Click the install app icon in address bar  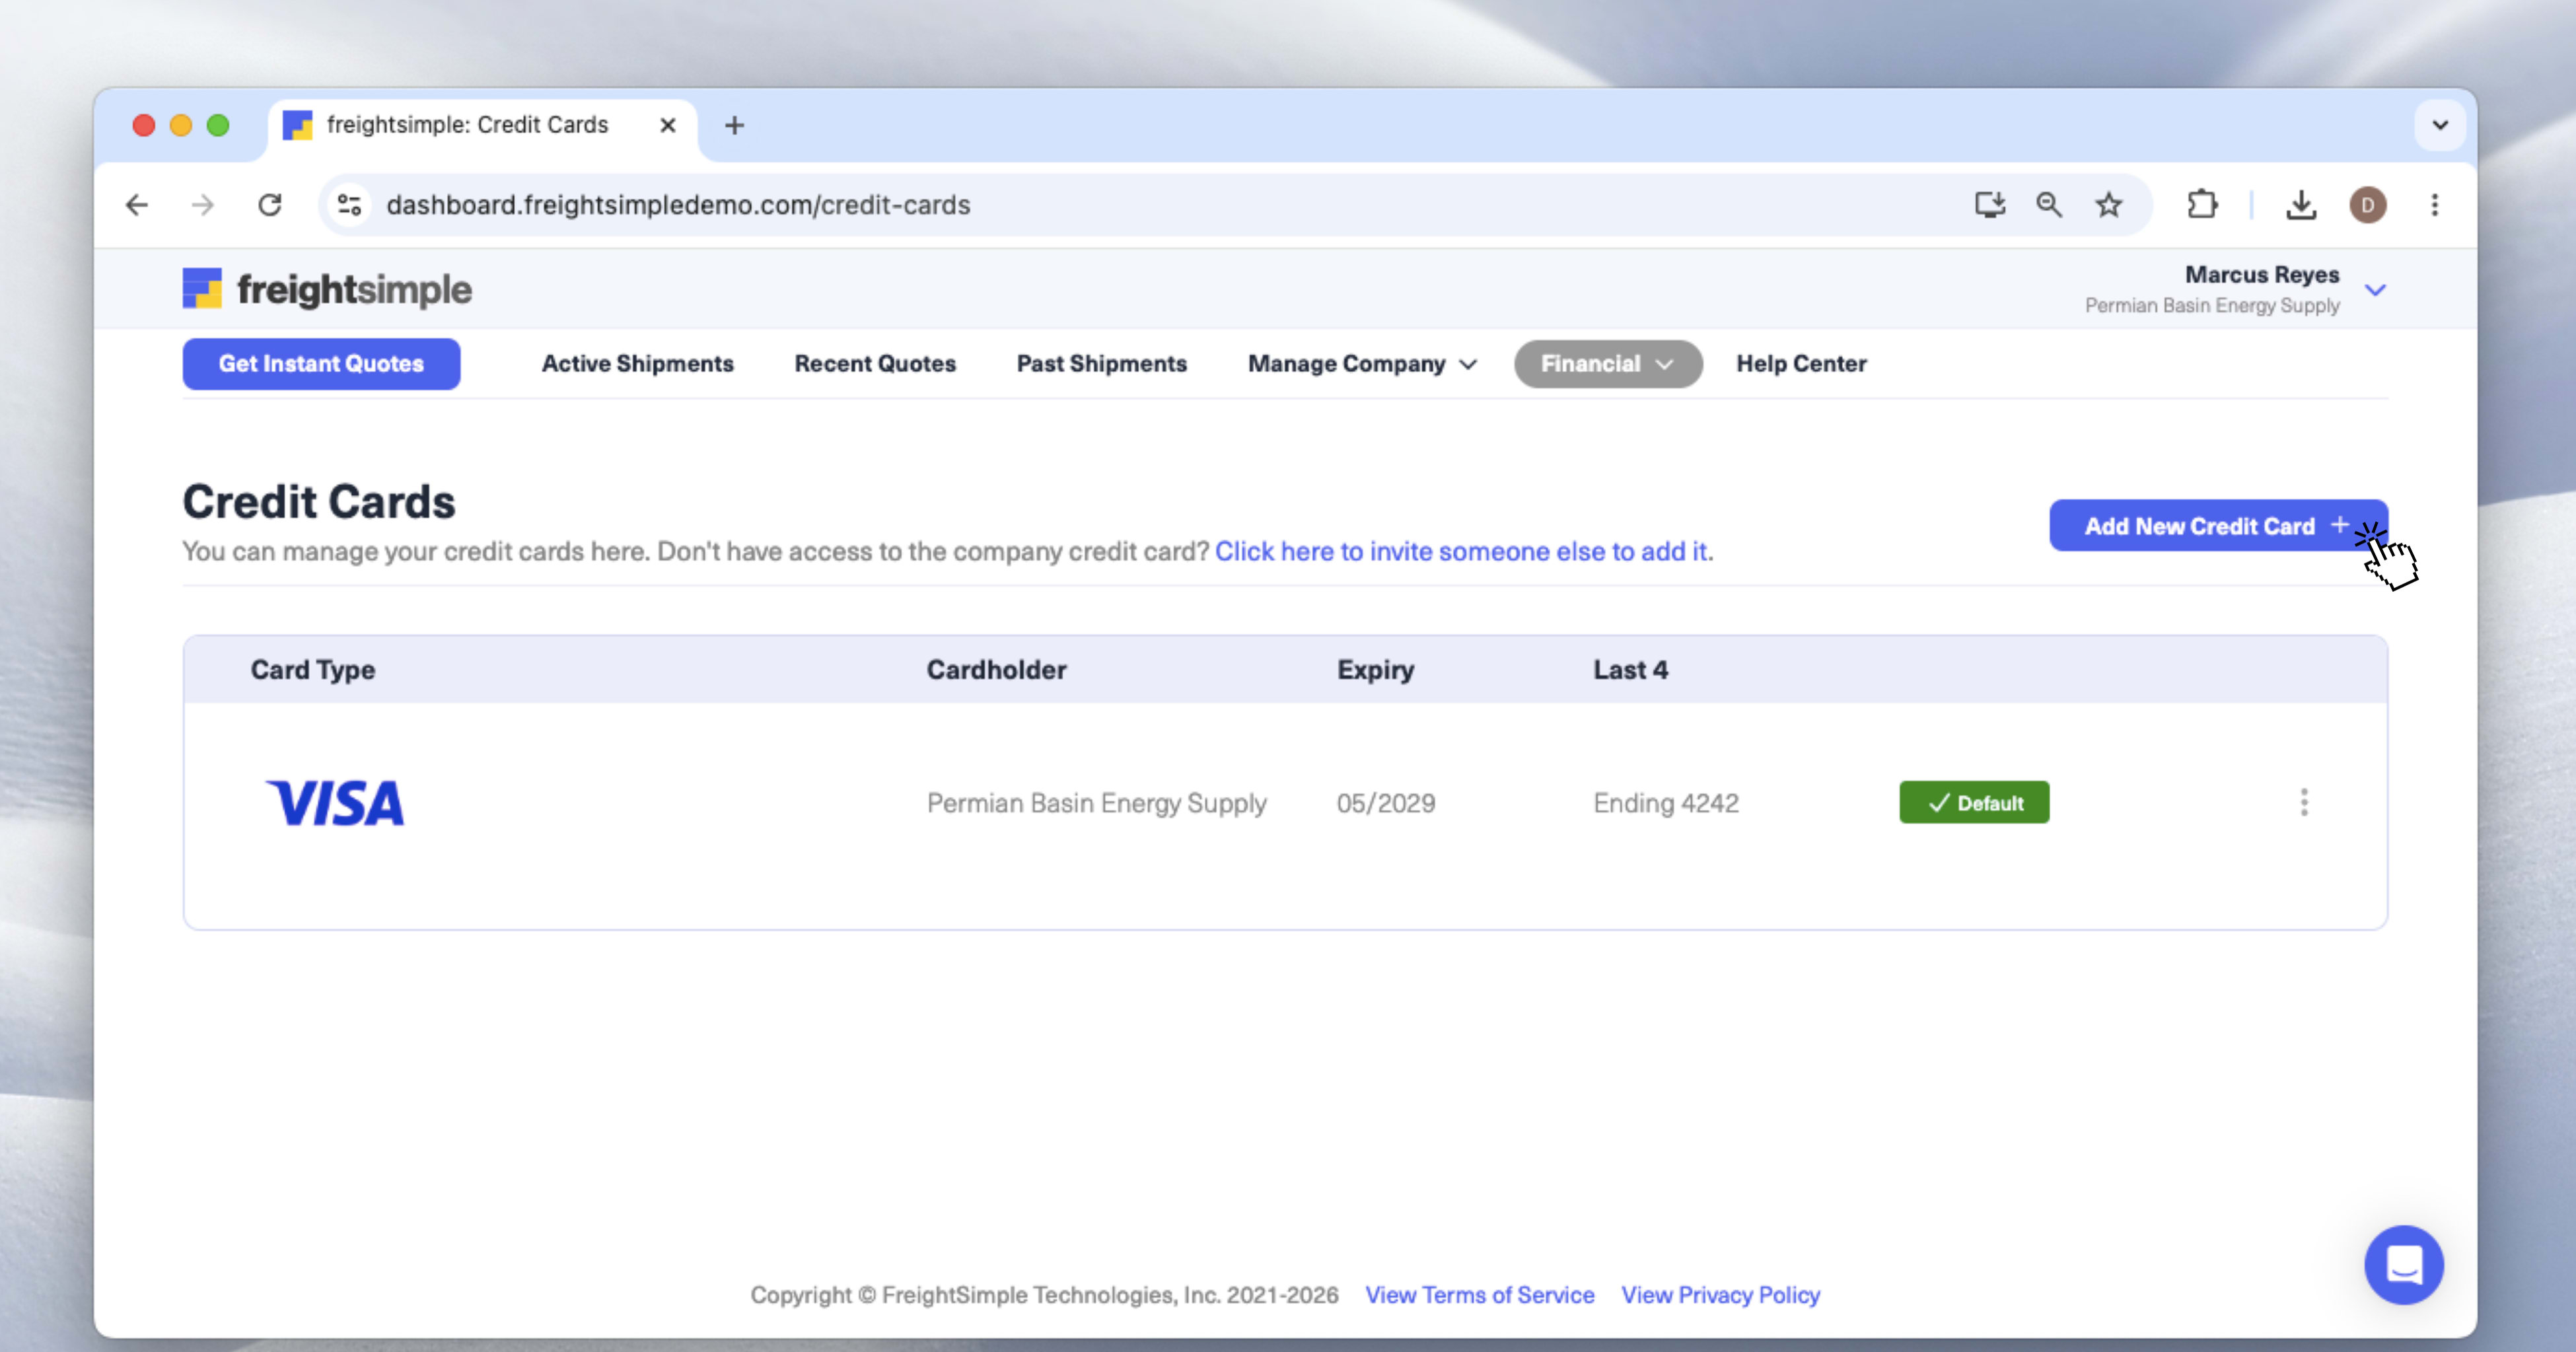[1990, 205]
